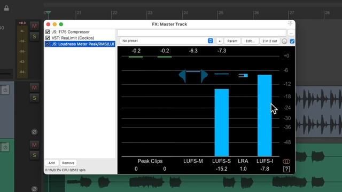
Task: Disable the VST: ReaLimit (Cockos) checkbox
Action: [48, 38]
